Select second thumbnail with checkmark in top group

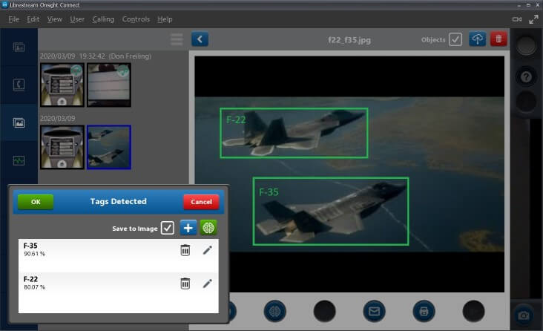[109, 85]
